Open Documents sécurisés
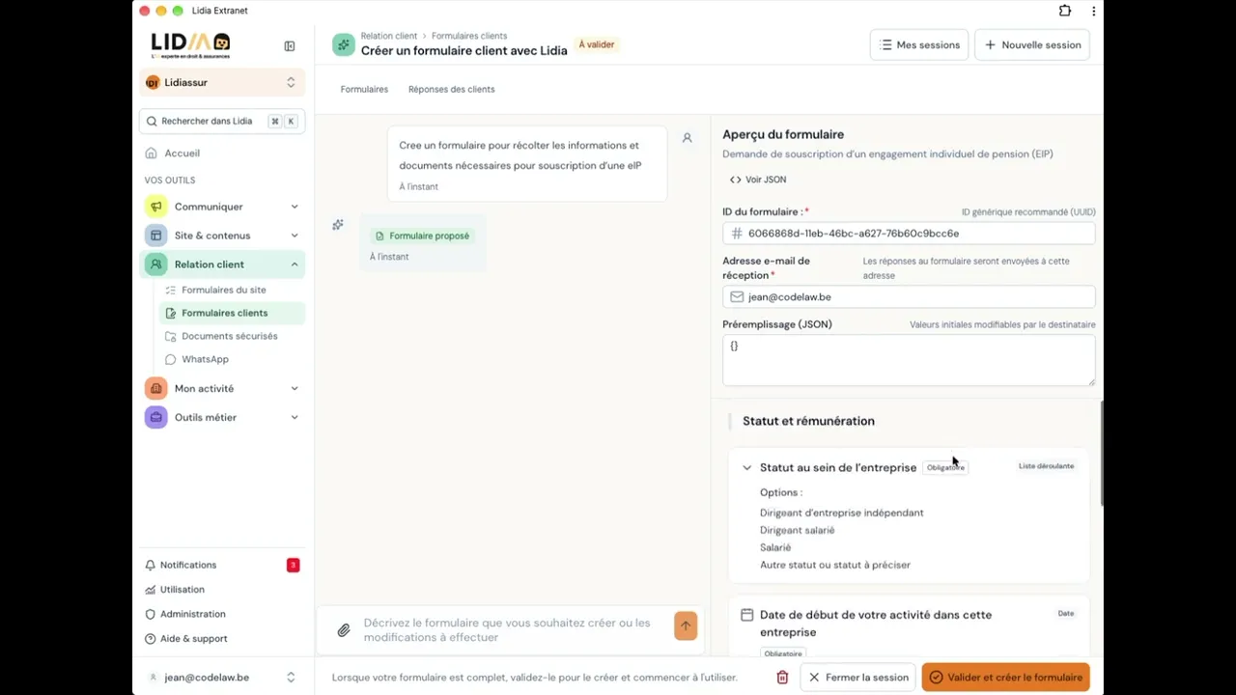This screenshot has height=695, width=1236. [x=232, y=336]
